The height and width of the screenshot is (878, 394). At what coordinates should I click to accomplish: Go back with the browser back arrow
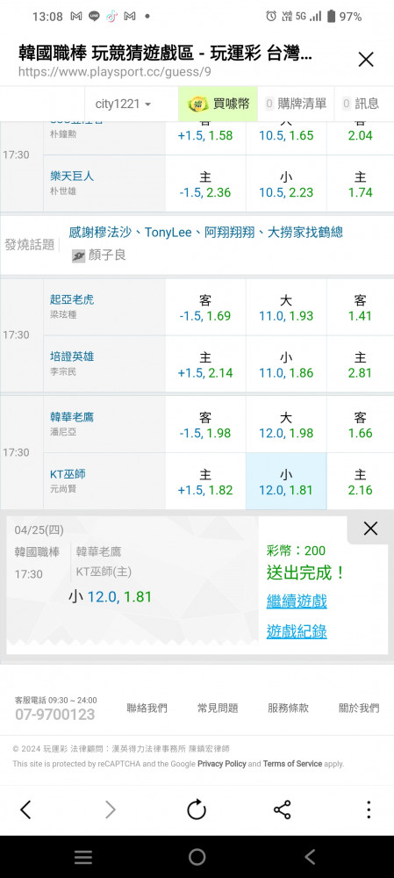click(x=25, y=810)
